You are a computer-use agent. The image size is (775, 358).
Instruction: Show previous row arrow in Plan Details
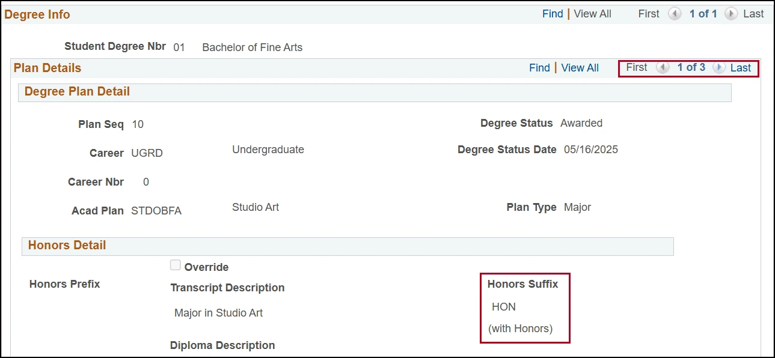(x=663, y=68)
